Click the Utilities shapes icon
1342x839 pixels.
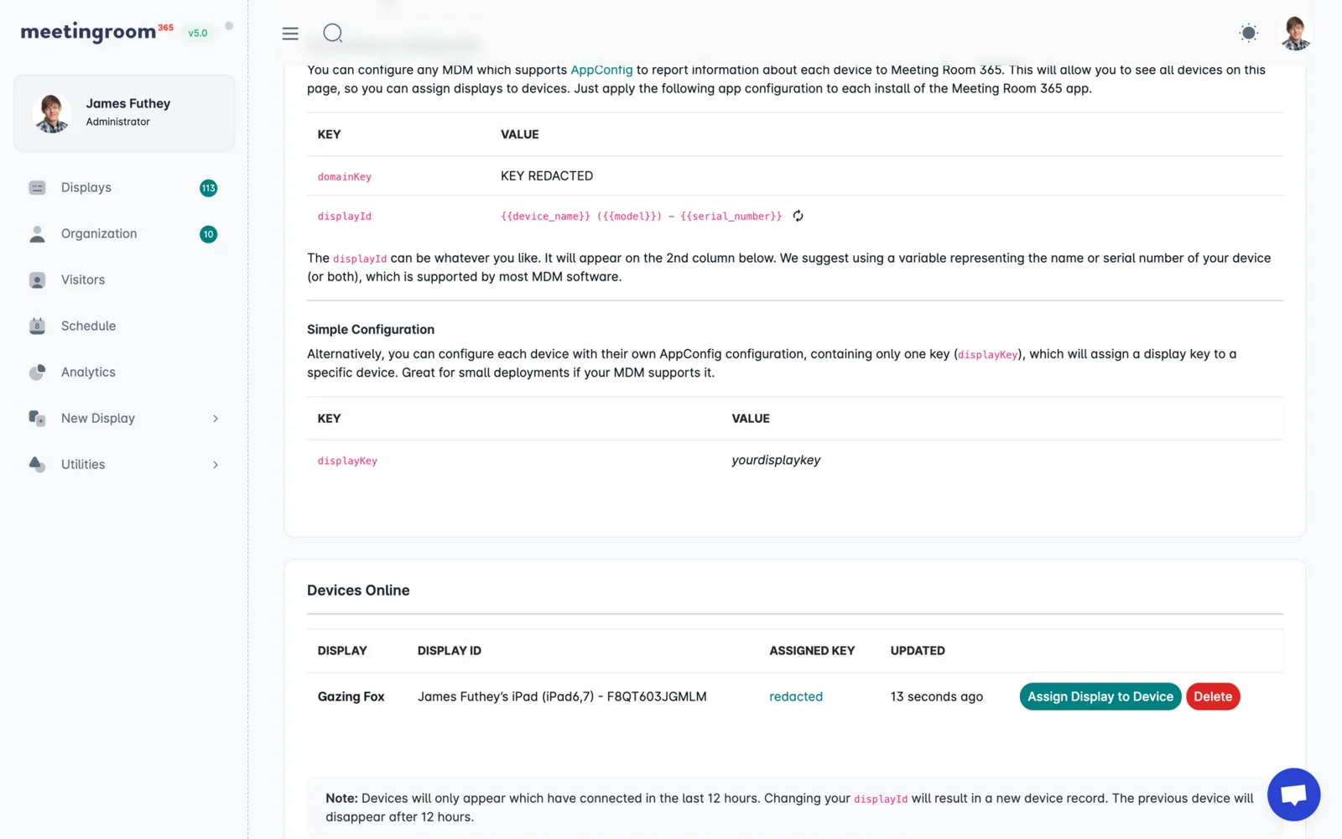37,464
